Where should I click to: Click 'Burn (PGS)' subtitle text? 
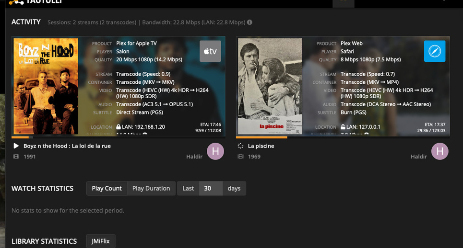click(354, 112)
